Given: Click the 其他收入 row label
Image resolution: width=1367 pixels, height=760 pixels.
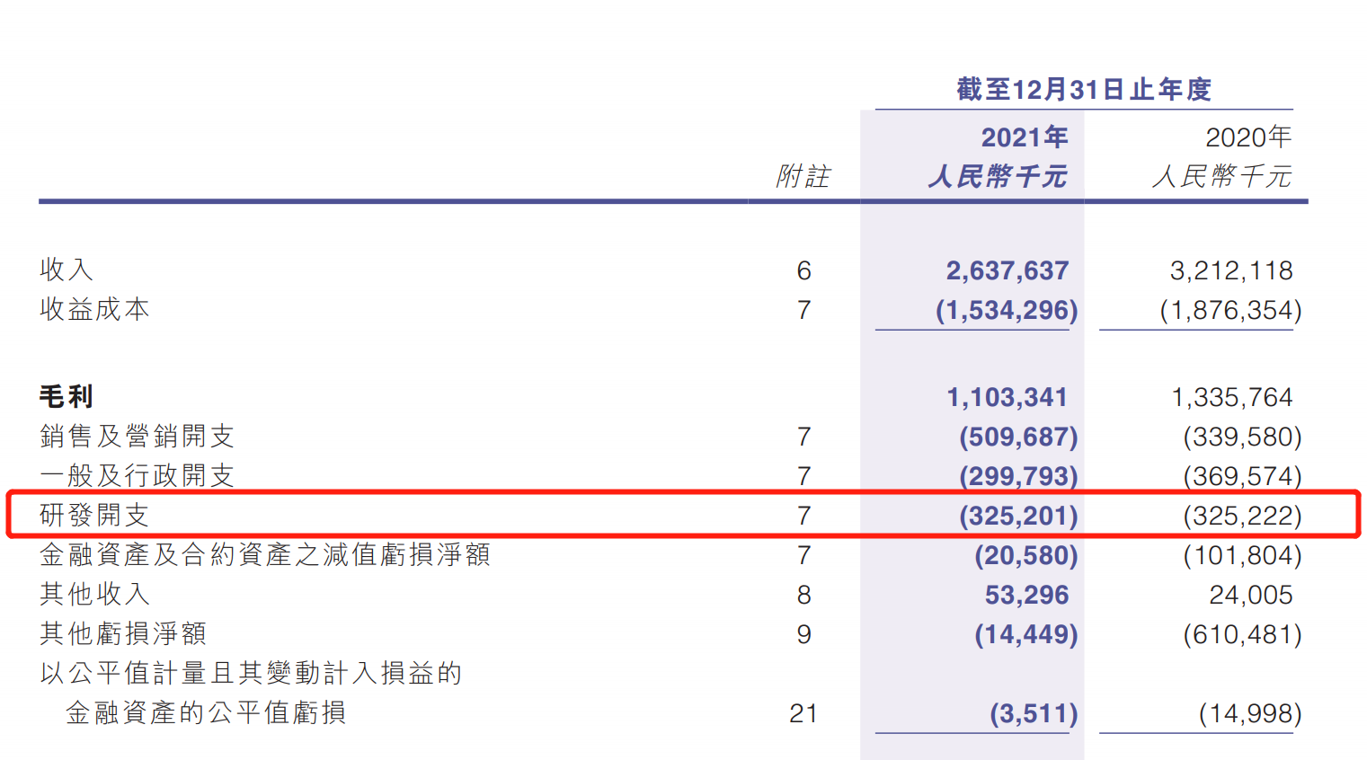Looking at the screenshot, I should pyautogui.click(x=94, y=594).
